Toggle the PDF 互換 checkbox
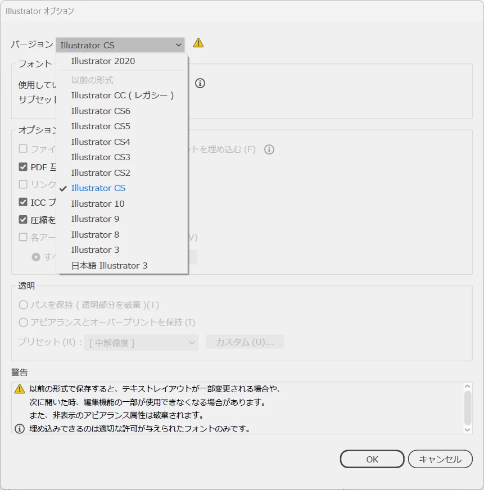This screenshot has width=484, height=490. 23,166
